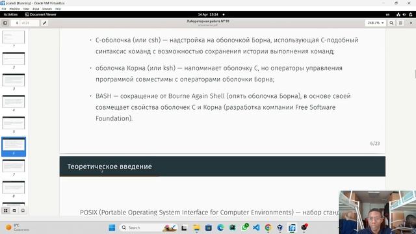Select page 2 thumbnail
The height and width of the screenshot is (234, 416).
click(x=14, y=58)
